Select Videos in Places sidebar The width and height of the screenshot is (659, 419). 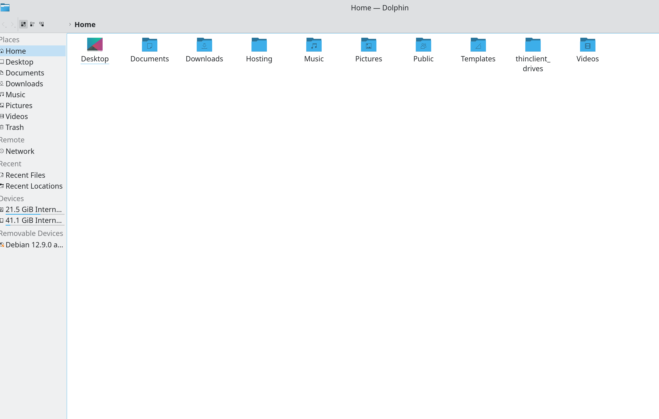(x=33, y=117)
